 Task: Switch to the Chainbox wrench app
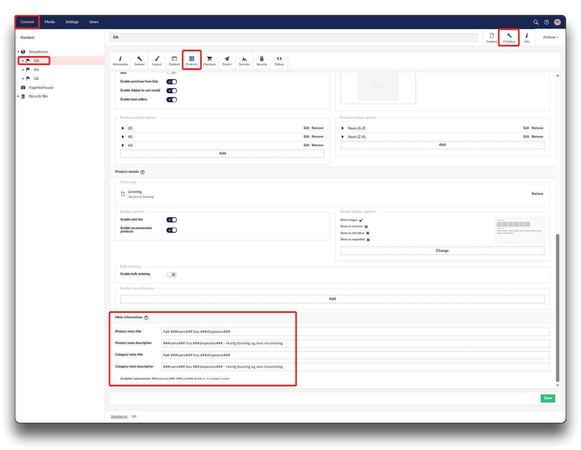(509, 38)
